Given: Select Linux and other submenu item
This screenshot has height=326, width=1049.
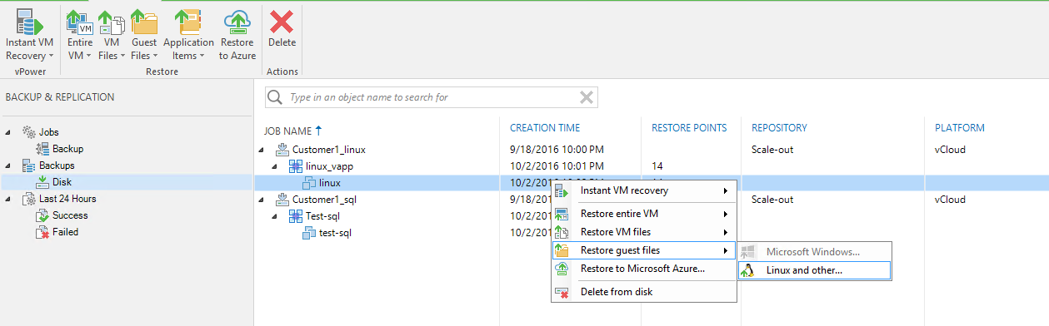Looking at the screenshot, I should [814, 270].
